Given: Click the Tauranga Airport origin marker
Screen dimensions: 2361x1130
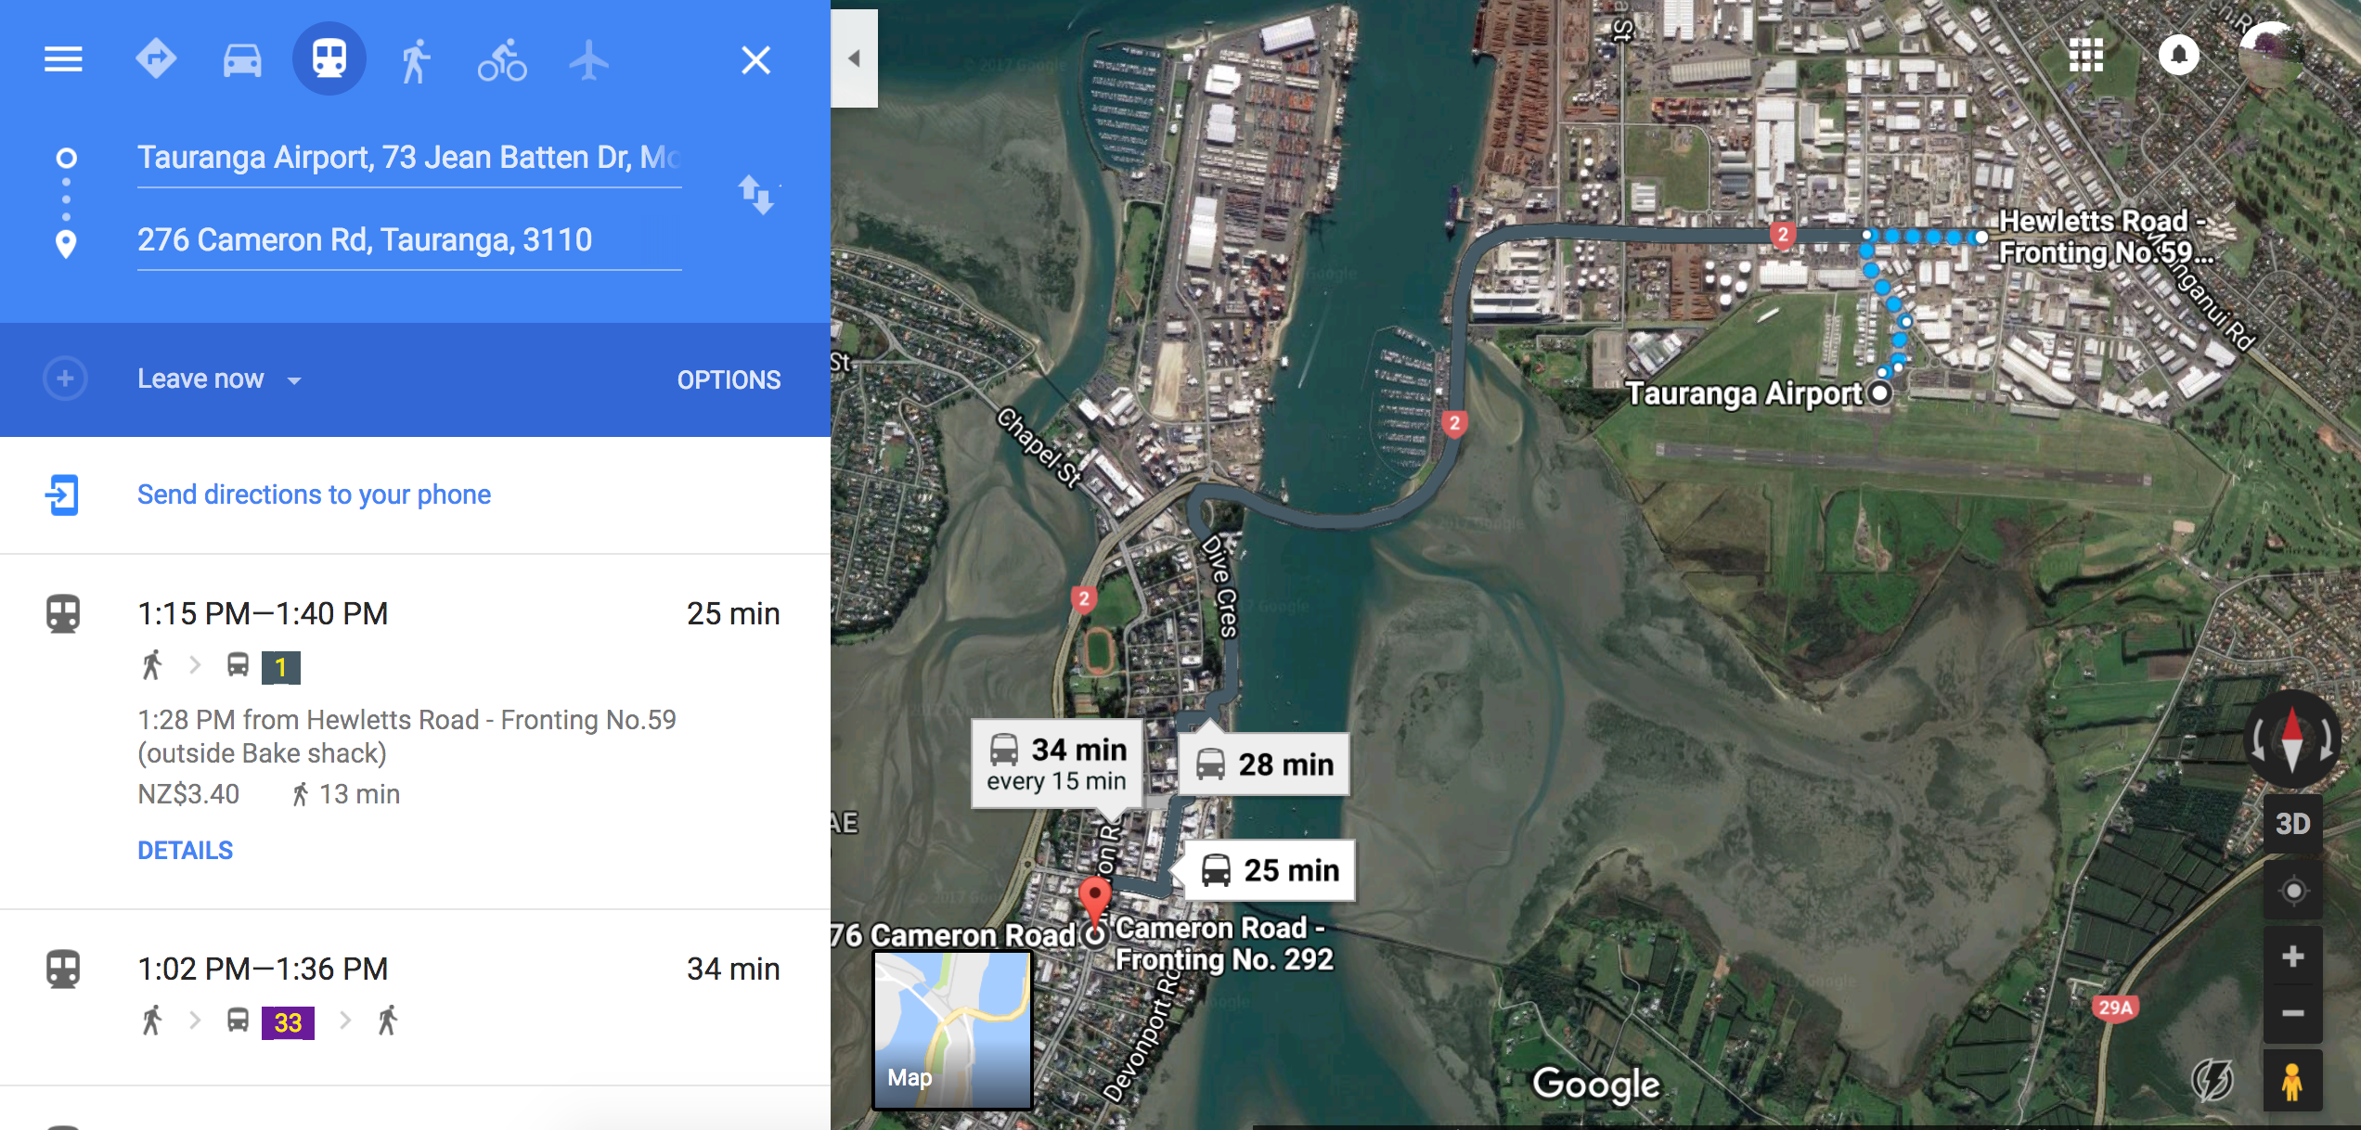Looking at the screenshot, I should coord(1880,393).
